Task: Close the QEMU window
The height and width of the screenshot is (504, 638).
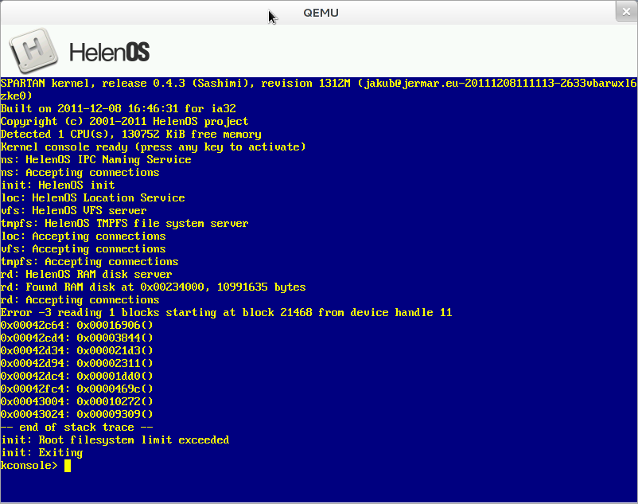Action: tap(626, 13)
